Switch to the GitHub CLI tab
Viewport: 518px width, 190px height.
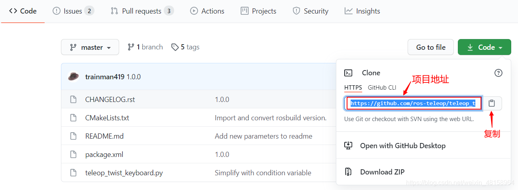(382, 88)
